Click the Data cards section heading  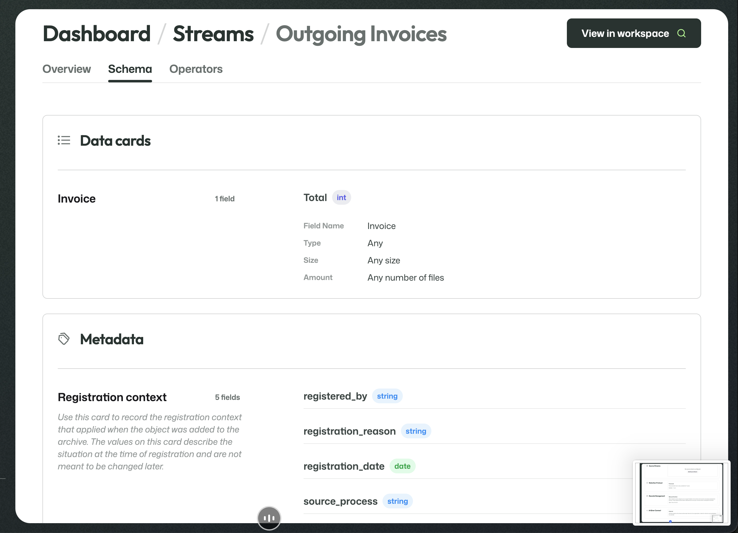tap(115, 140)
